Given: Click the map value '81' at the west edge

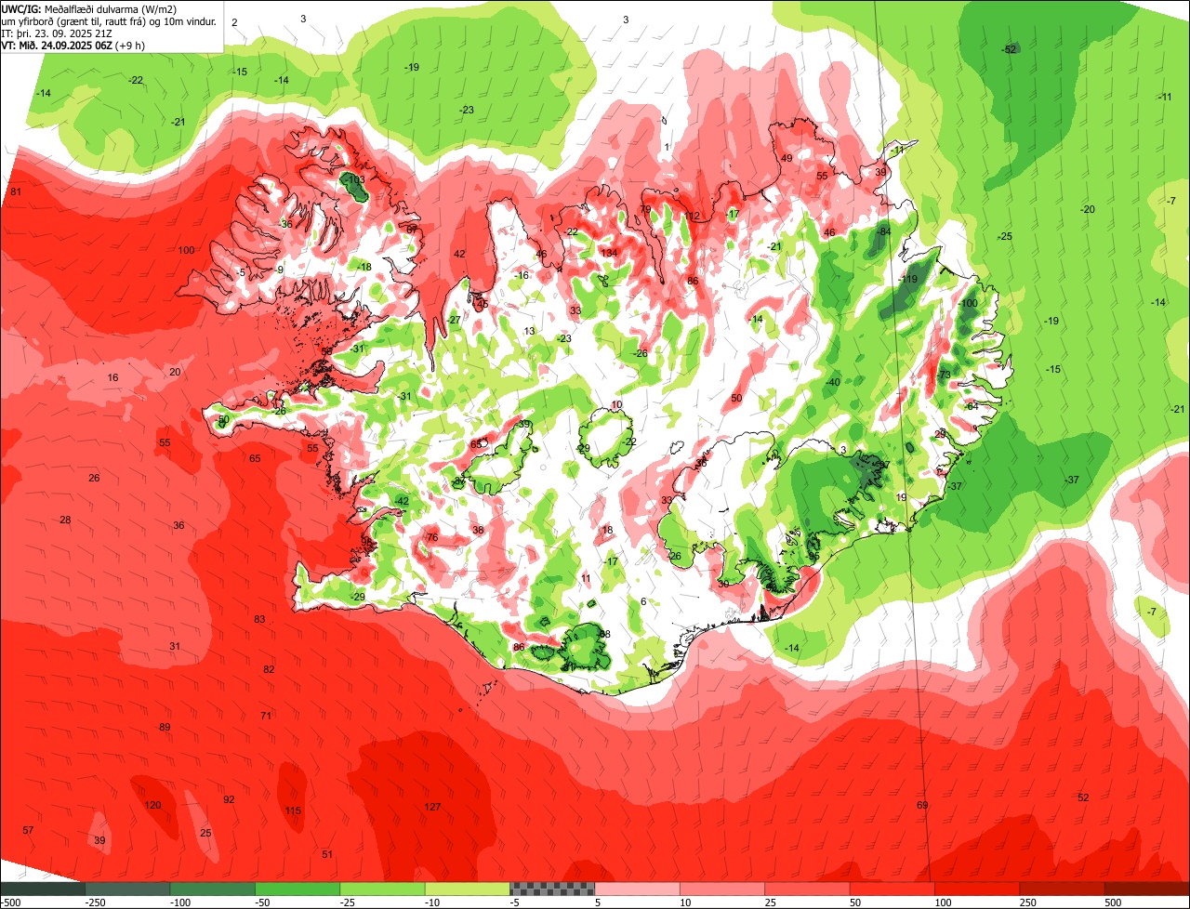Looking at the screenshot, I should pyautogui.click(x=15, y=191).
